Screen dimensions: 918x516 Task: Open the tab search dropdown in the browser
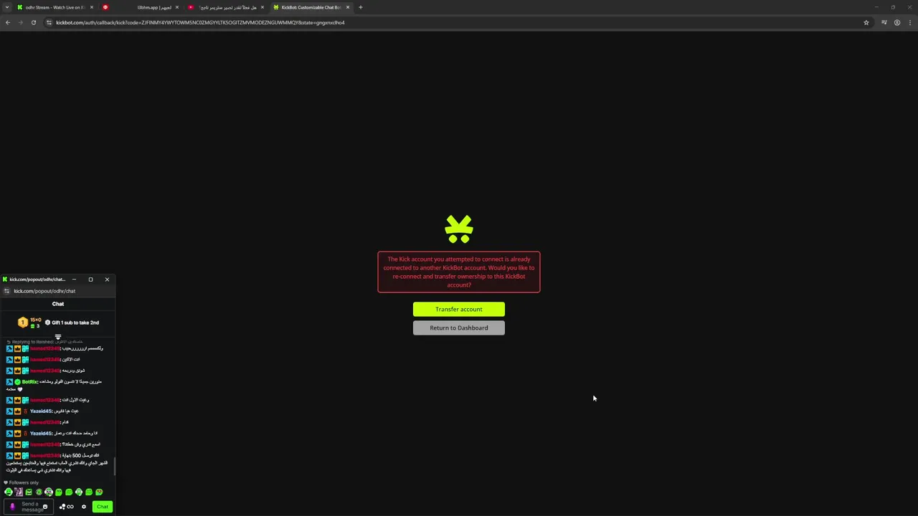7,7
